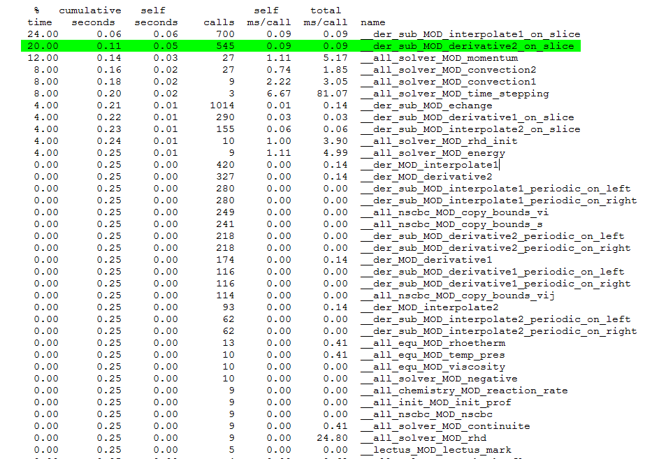
Task: Click __der_MOD_interpolate2 function name
Action: (x=430, y=307)
